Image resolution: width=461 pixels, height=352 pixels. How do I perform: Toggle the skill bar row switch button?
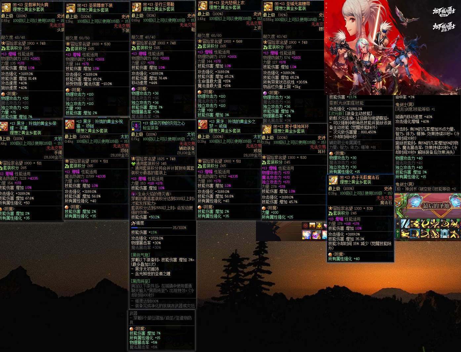point(398,234)
